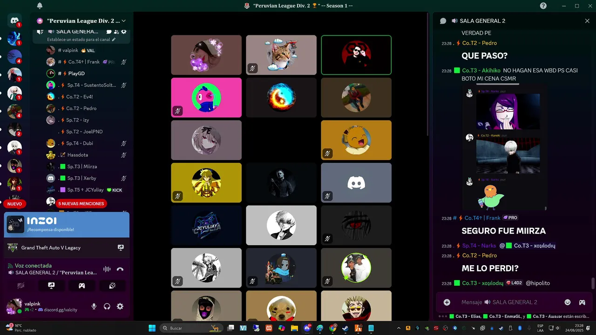Toggle camera on in voice panel
The height and width of the screenshot is (335, 596).
click(21, 286)
